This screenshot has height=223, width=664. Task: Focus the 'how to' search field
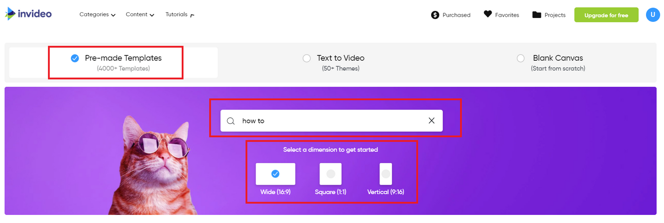[x=332, y=121]
